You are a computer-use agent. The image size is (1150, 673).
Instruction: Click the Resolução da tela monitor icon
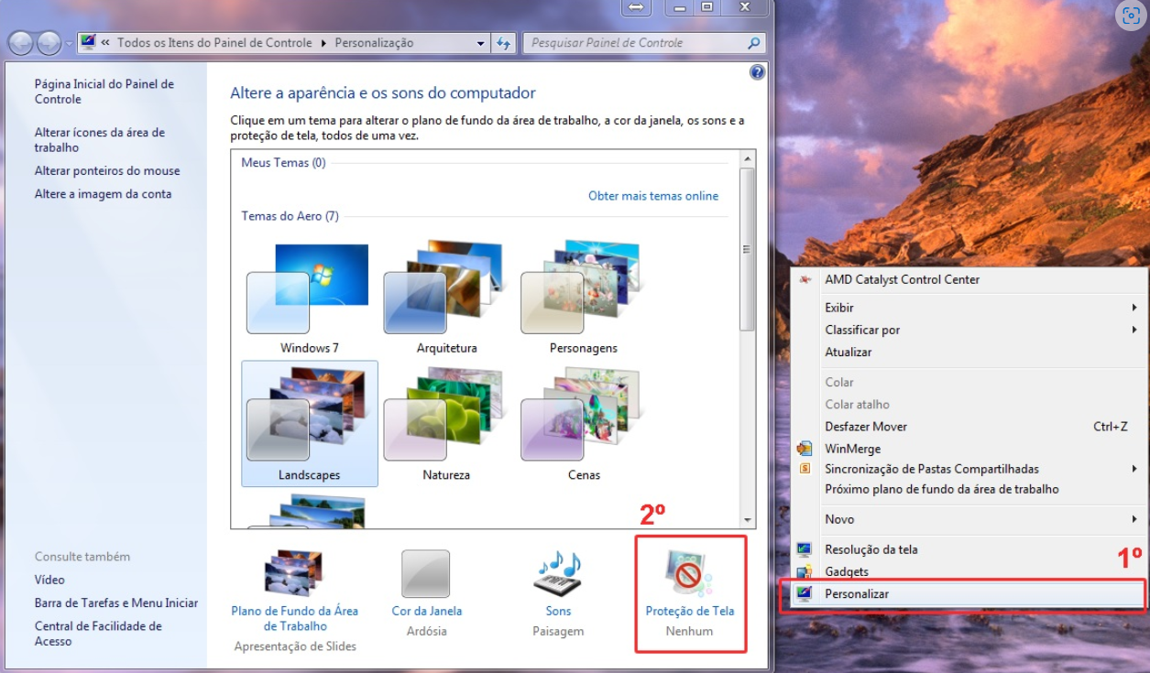coord(805,549)
